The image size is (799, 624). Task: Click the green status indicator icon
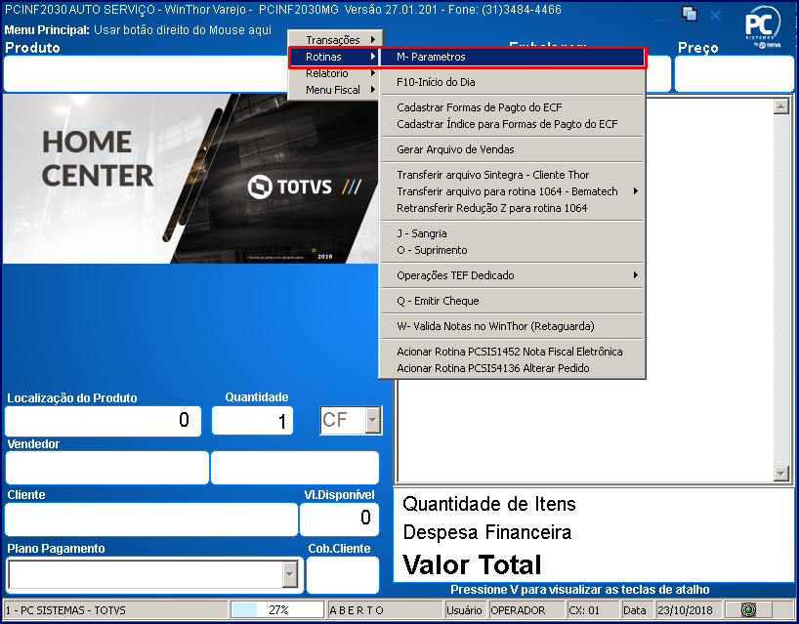coord(748,609)
